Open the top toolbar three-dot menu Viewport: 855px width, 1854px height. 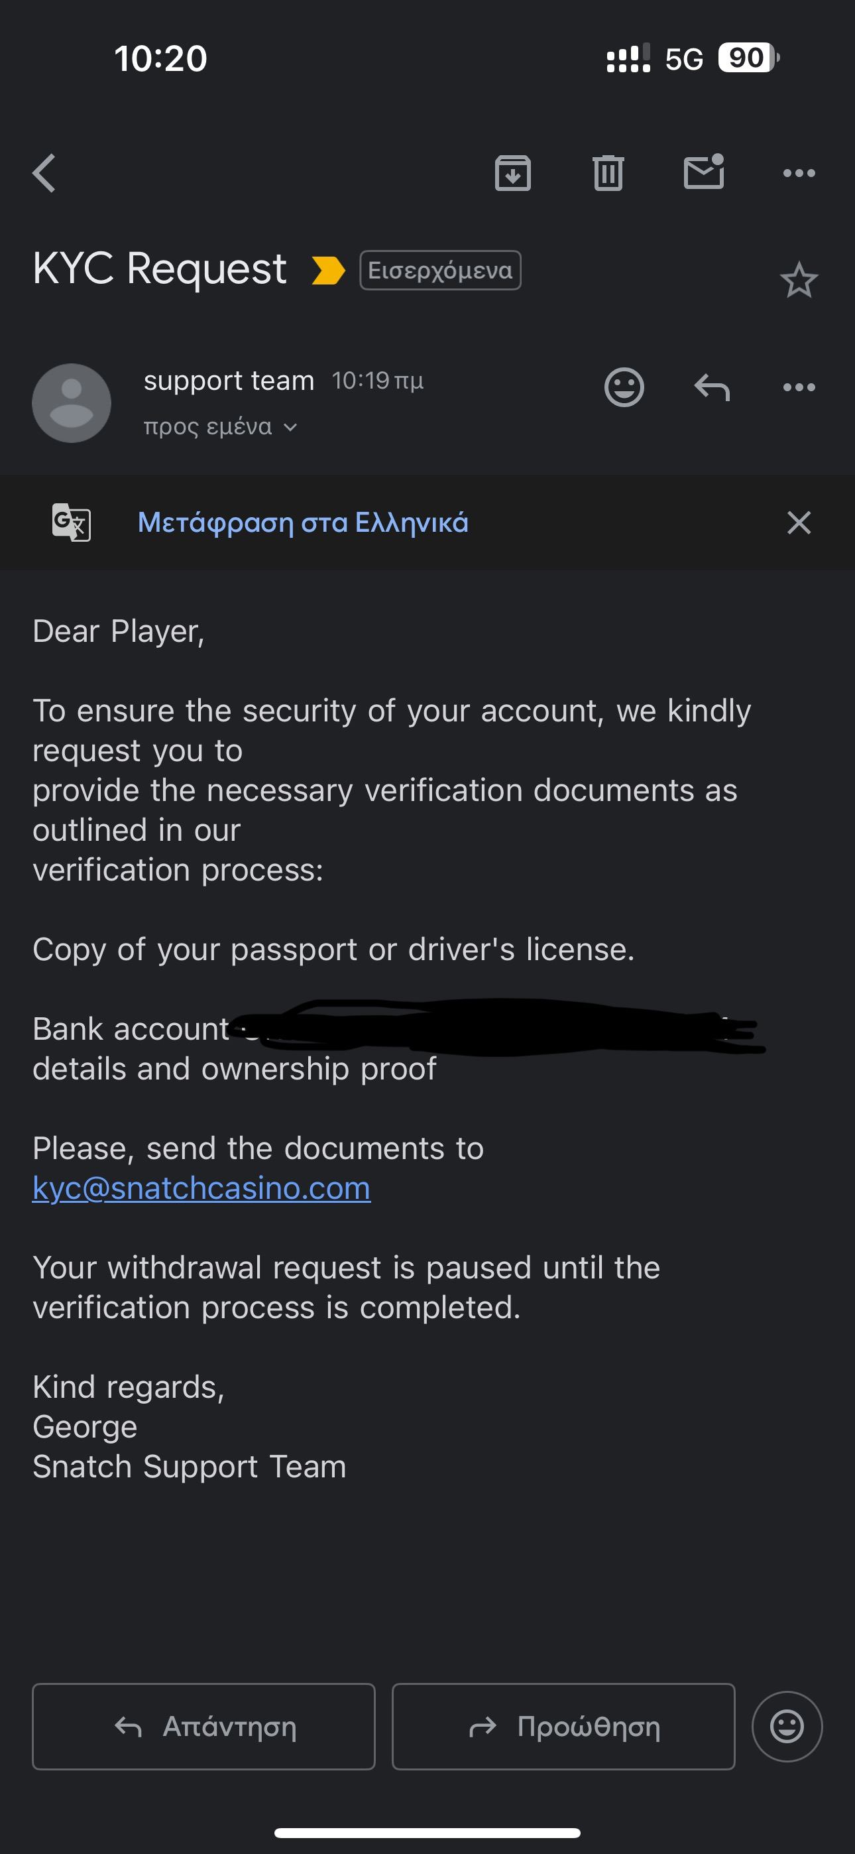[799, 172]
